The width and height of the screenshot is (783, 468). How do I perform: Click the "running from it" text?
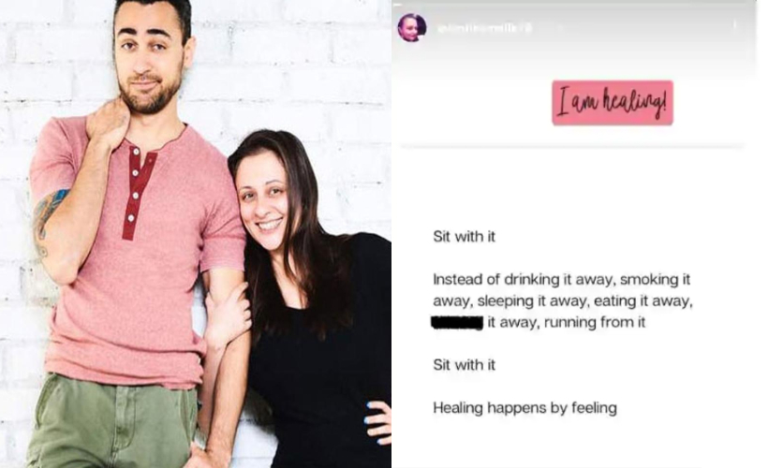coord(594,322)
